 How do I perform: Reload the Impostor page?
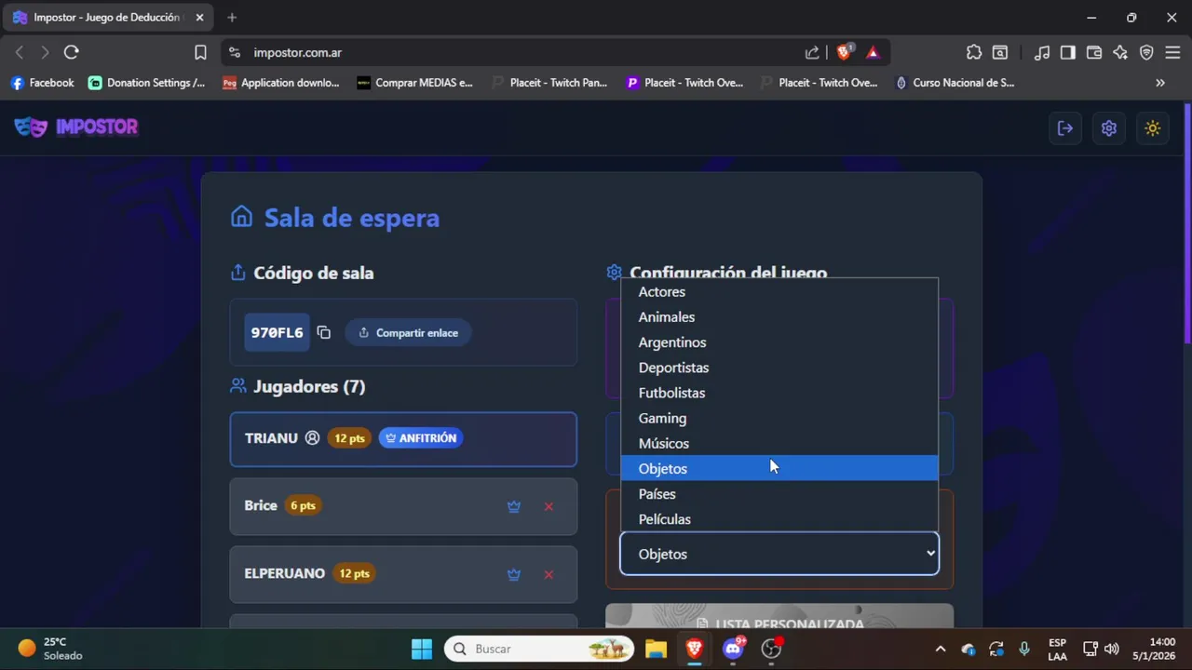(71, 52)
